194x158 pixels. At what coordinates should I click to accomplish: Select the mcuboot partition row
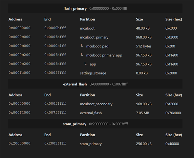point(95,28)
